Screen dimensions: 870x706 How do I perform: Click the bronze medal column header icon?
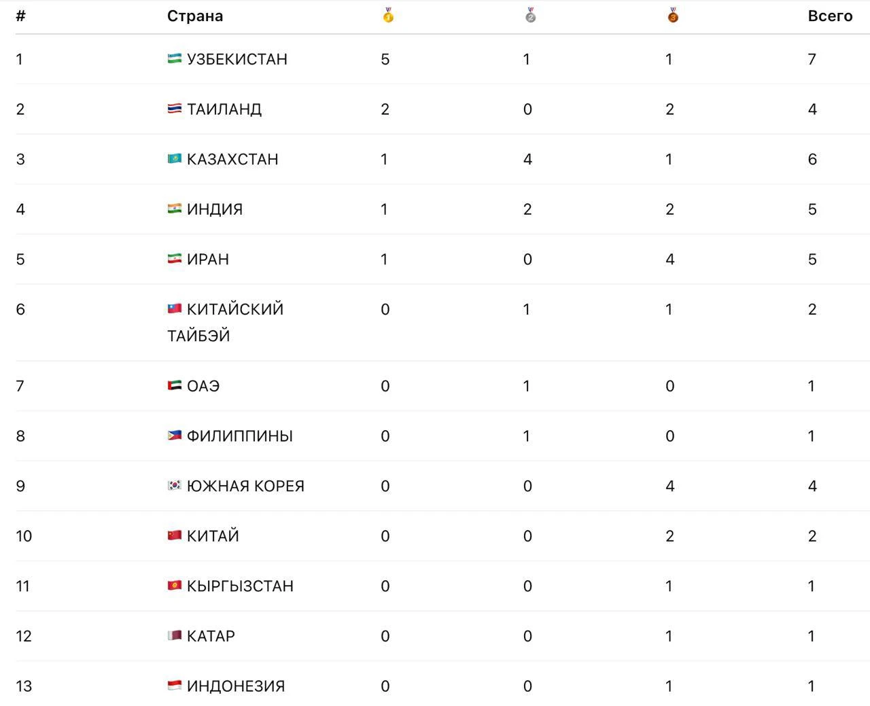coord(673,15)
